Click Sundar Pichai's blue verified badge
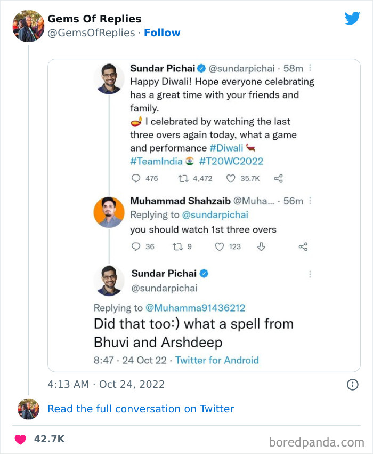Viewport: 373px width, 454px height. tap(200, 68)
